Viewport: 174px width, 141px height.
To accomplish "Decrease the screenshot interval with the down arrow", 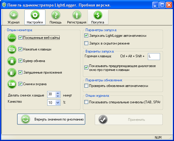I will tap(58, 96).
